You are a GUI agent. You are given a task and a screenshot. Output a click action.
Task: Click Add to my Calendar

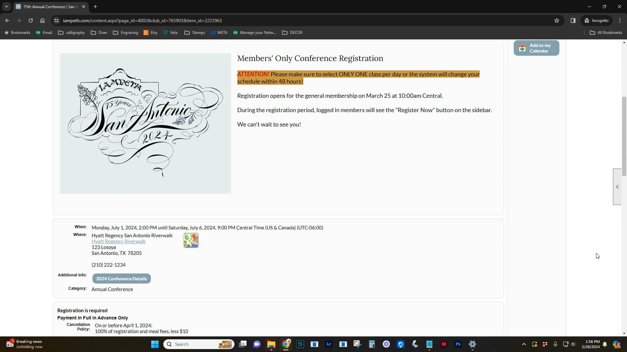coord(536,48)
